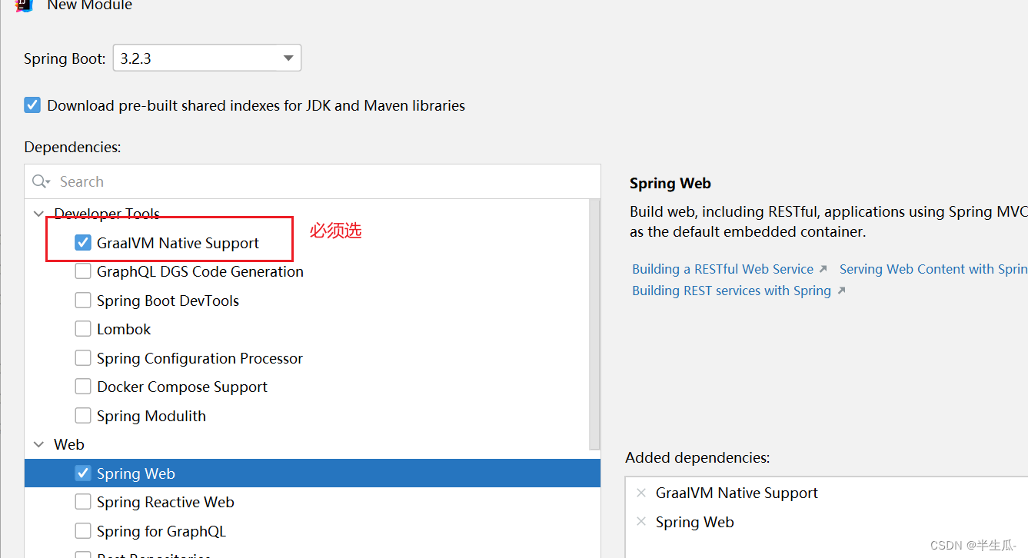Click the search magnifier icon
The width and height of the screenshot is (1028, 558).
point(40,181)
